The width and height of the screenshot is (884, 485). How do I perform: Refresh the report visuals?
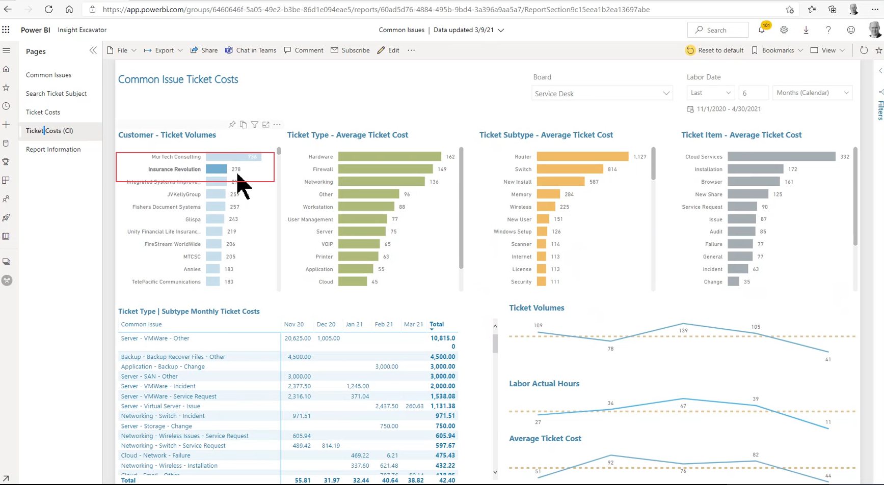pyautogui.click(x=864, y=50)
